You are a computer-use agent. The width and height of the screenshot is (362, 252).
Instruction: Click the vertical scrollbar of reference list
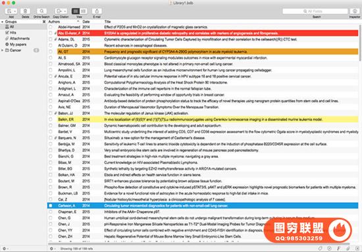tap(360, 43)
